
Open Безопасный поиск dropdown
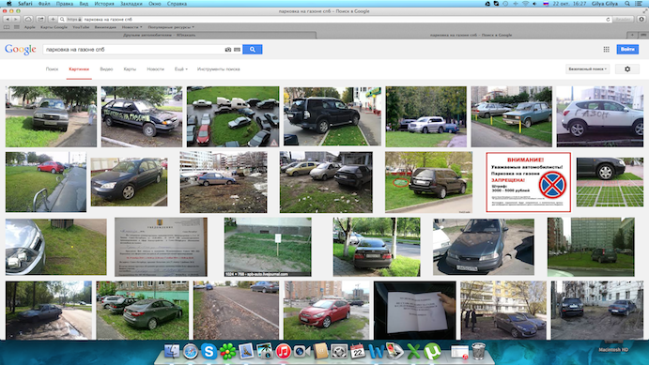(x=587, y=69)
